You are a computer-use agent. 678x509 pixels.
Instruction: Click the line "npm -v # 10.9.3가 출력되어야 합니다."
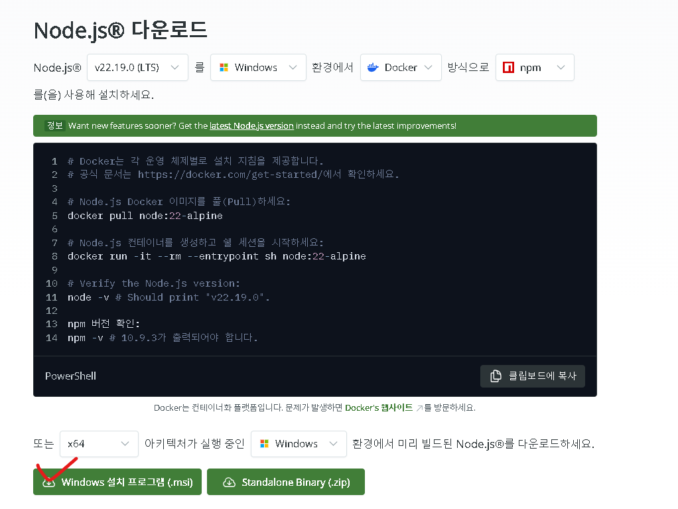163,338
